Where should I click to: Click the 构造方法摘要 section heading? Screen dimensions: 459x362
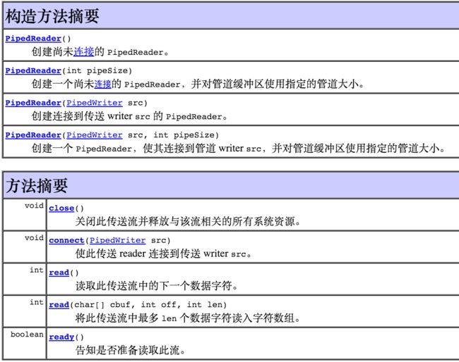point(52,16)
